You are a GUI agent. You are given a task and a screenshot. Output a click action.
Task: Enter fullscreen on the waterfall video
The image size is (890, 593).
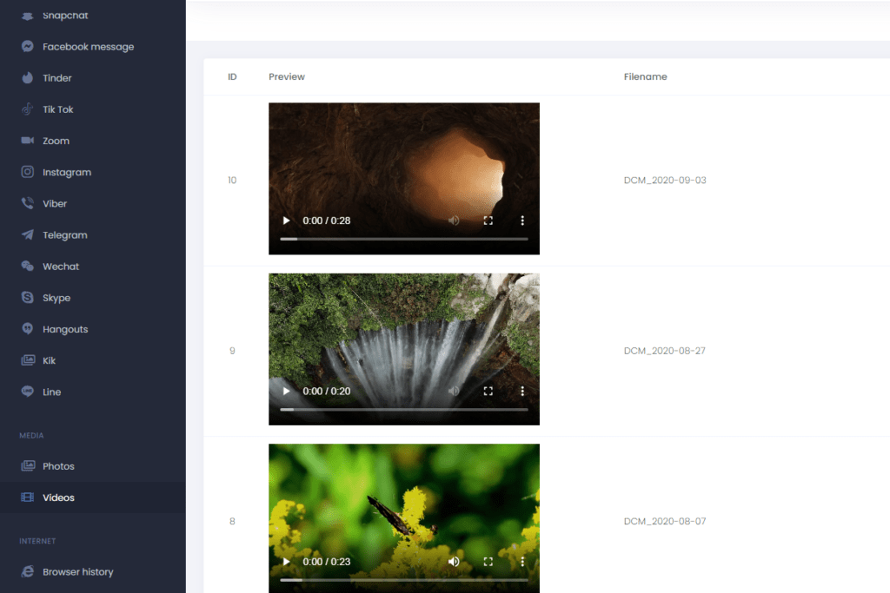pyautogui.click(x=488, y=392)
